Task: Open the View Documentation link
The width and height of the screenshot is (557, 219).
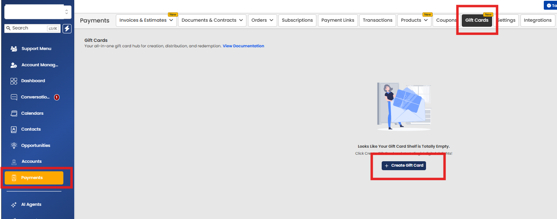Action: (243, 46)
